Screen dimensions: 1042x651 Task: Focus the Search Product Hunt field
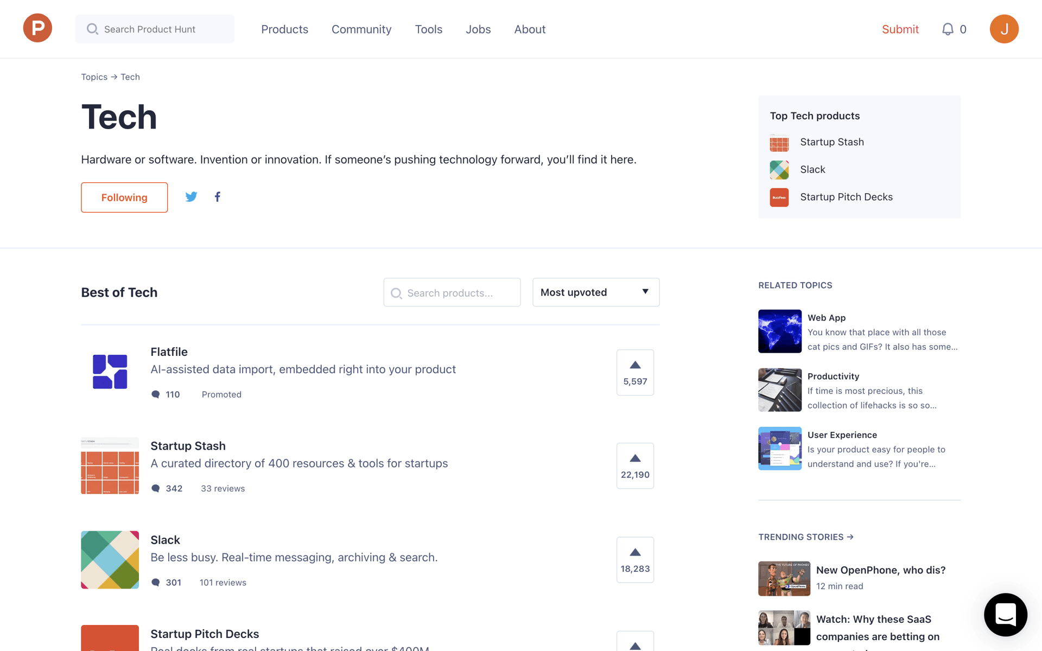pyautogui.click(x=155, y=29)
